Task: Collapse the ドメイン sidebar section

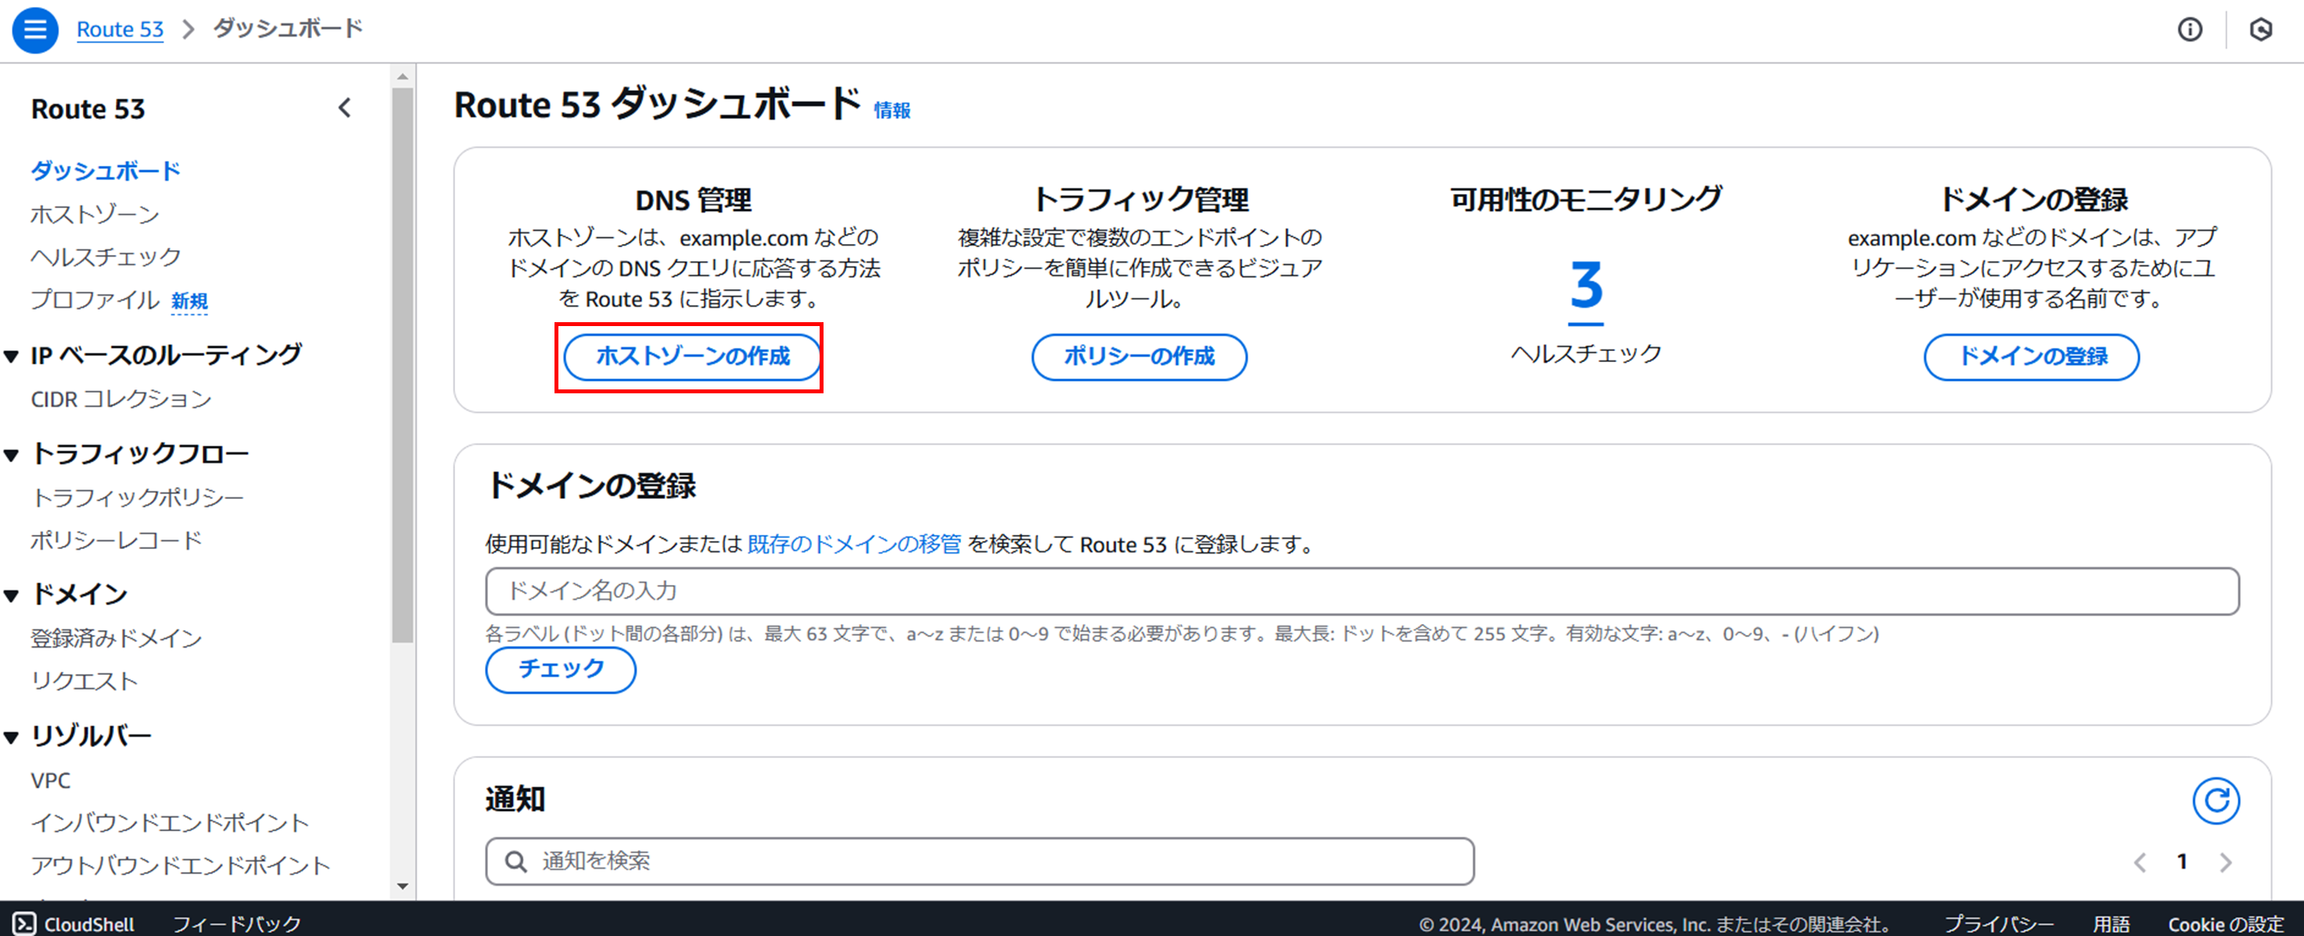Action: coord(12,595)
